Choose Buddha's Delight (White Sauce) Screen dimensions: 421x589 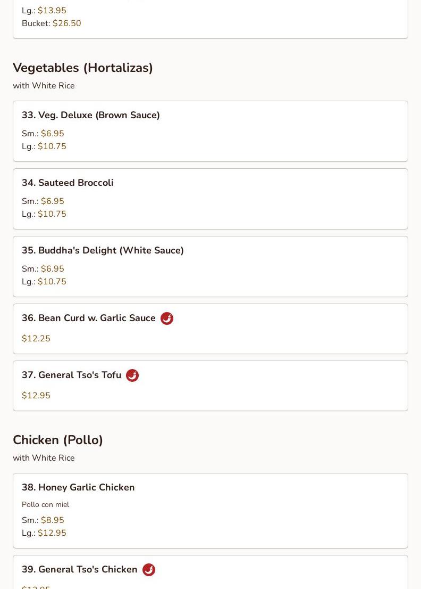[x=210, y=266]
